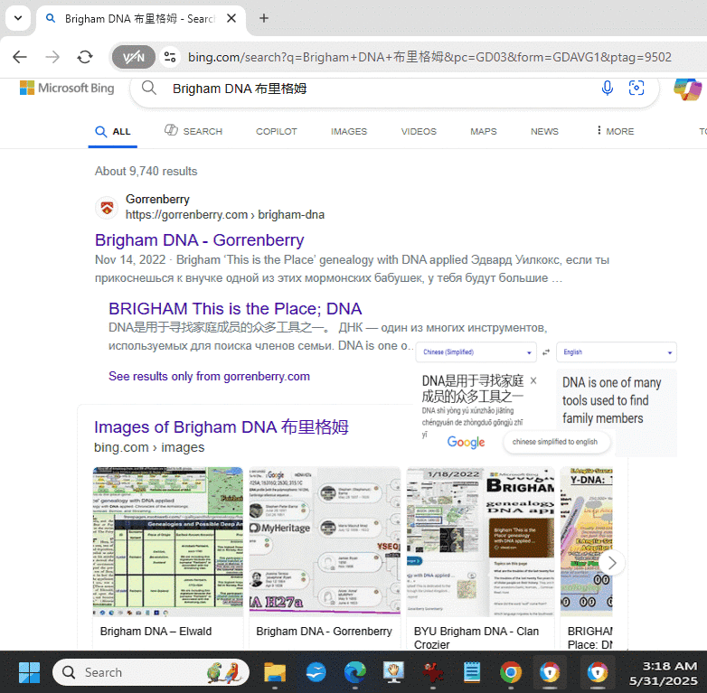707x693 pixels.
Task: Launch Microsoft Edge from the taskbar
Action: [x=355, y=672]
